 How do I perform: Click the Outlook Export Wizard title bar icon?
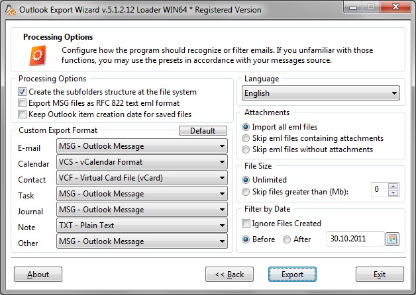pos(11,10)
